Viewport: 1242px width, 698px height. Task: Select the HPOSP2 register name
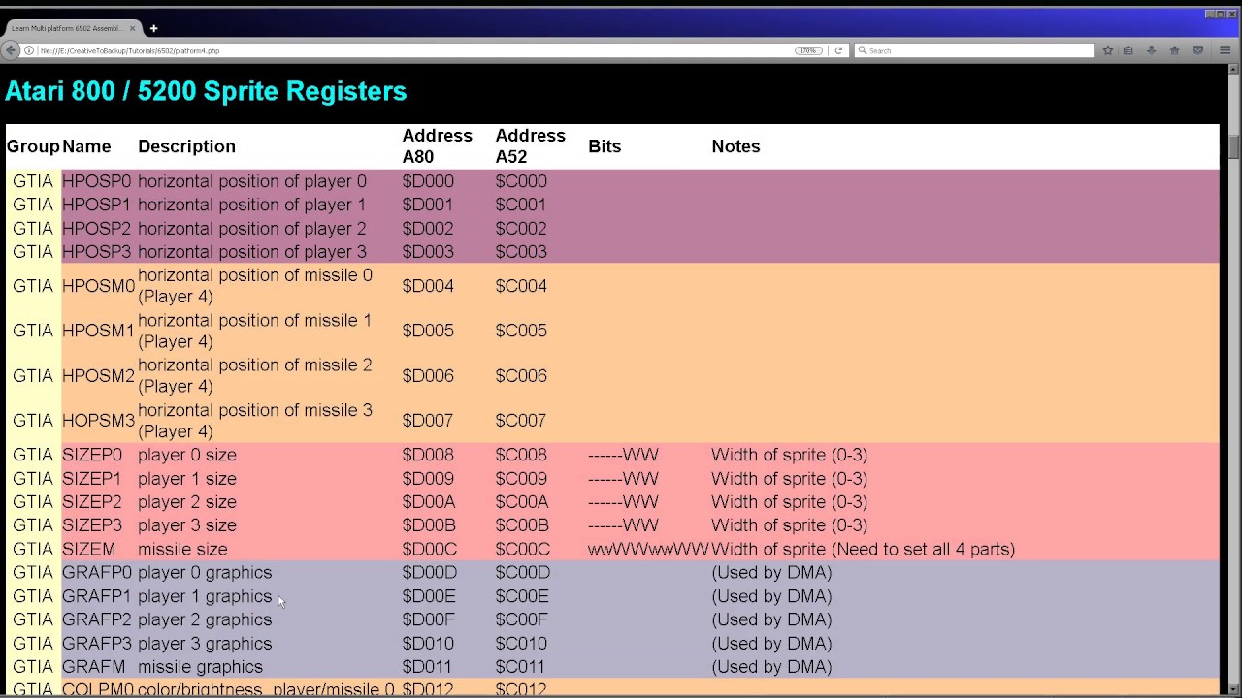pos(96,229)
